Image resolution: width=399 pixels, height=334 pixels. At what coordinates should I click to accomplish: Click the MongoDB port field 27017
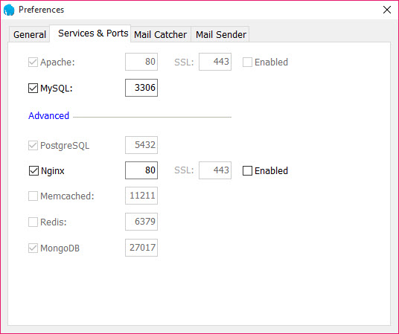click(141, 248)
